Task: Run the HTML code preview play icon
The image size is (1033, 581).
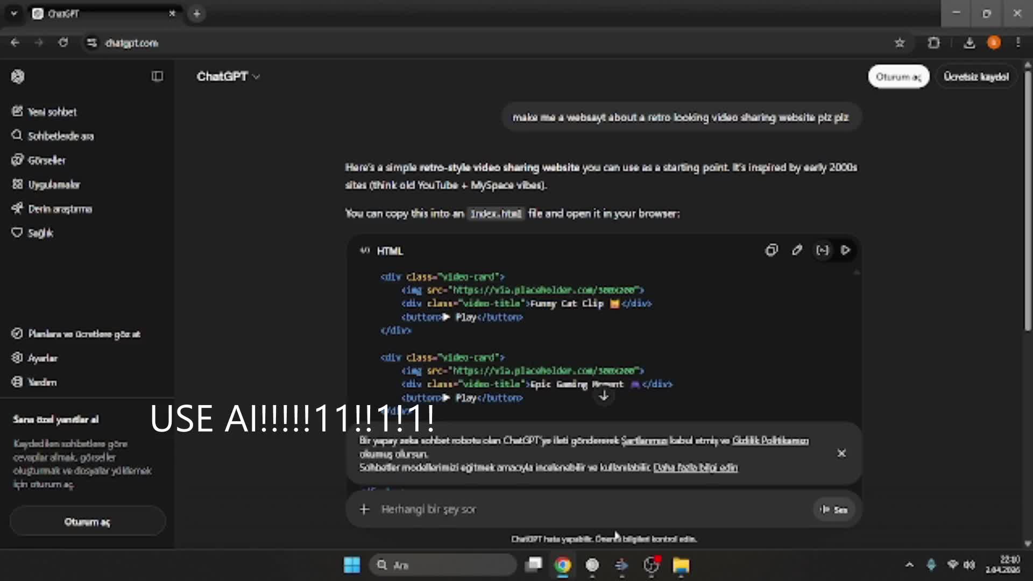Action: pos(846,250)
